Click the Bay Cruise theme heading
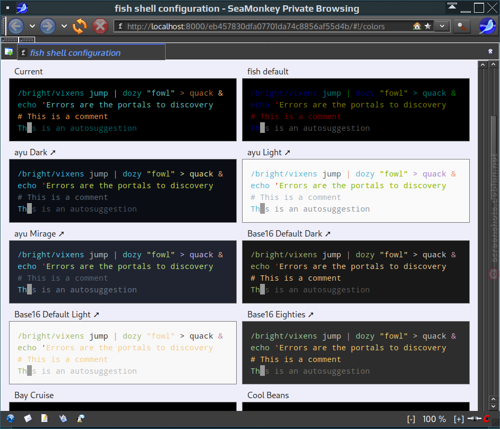This screenshot has height=429, width=500. coord(34,396)
